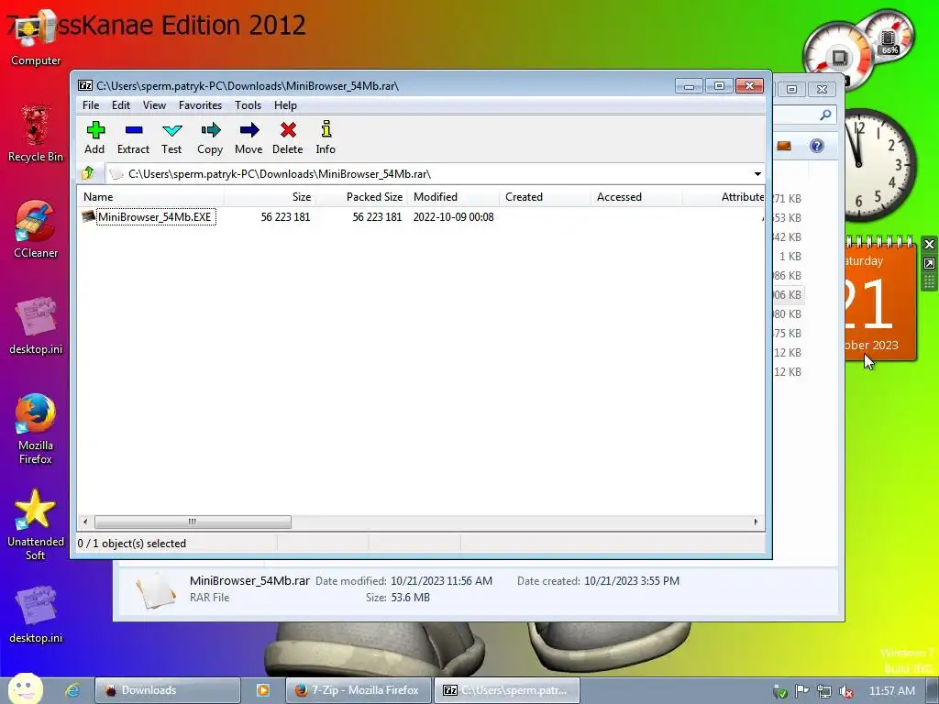The image size is (939, 704).
Task: Open the Unattended Soft star icon
Action: [36, 524]
